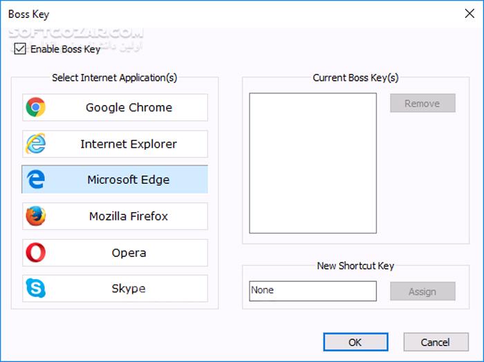The width and height of the screenshot is (484, 362).
Task: Choose Internet Explorer from the application list
Action: 129,144
